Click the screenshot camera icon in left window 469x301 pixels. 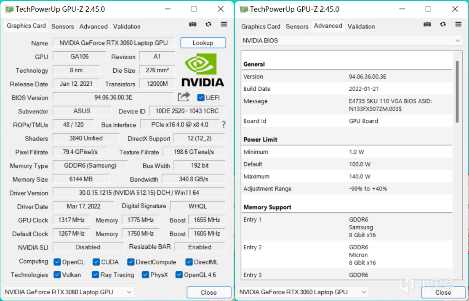click(x=193, y=24)
